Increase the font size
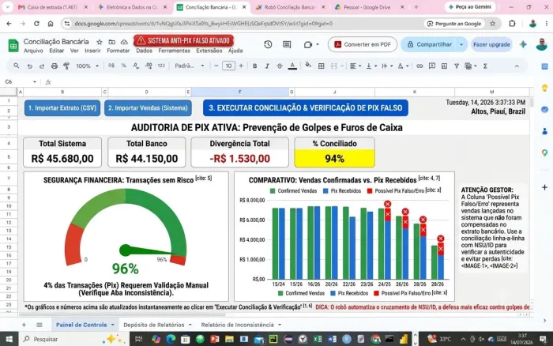Screen dimensions: 553x346 [x=241, y=66]
